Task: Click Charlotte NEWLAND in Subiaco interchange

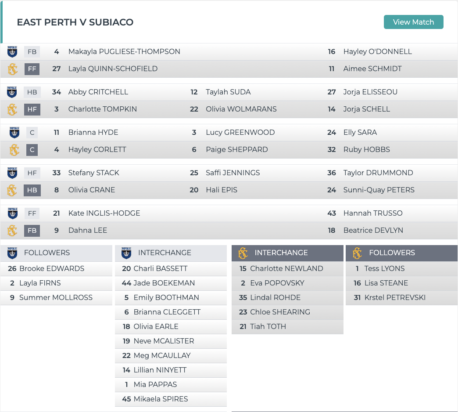Action: coord(286,268)
